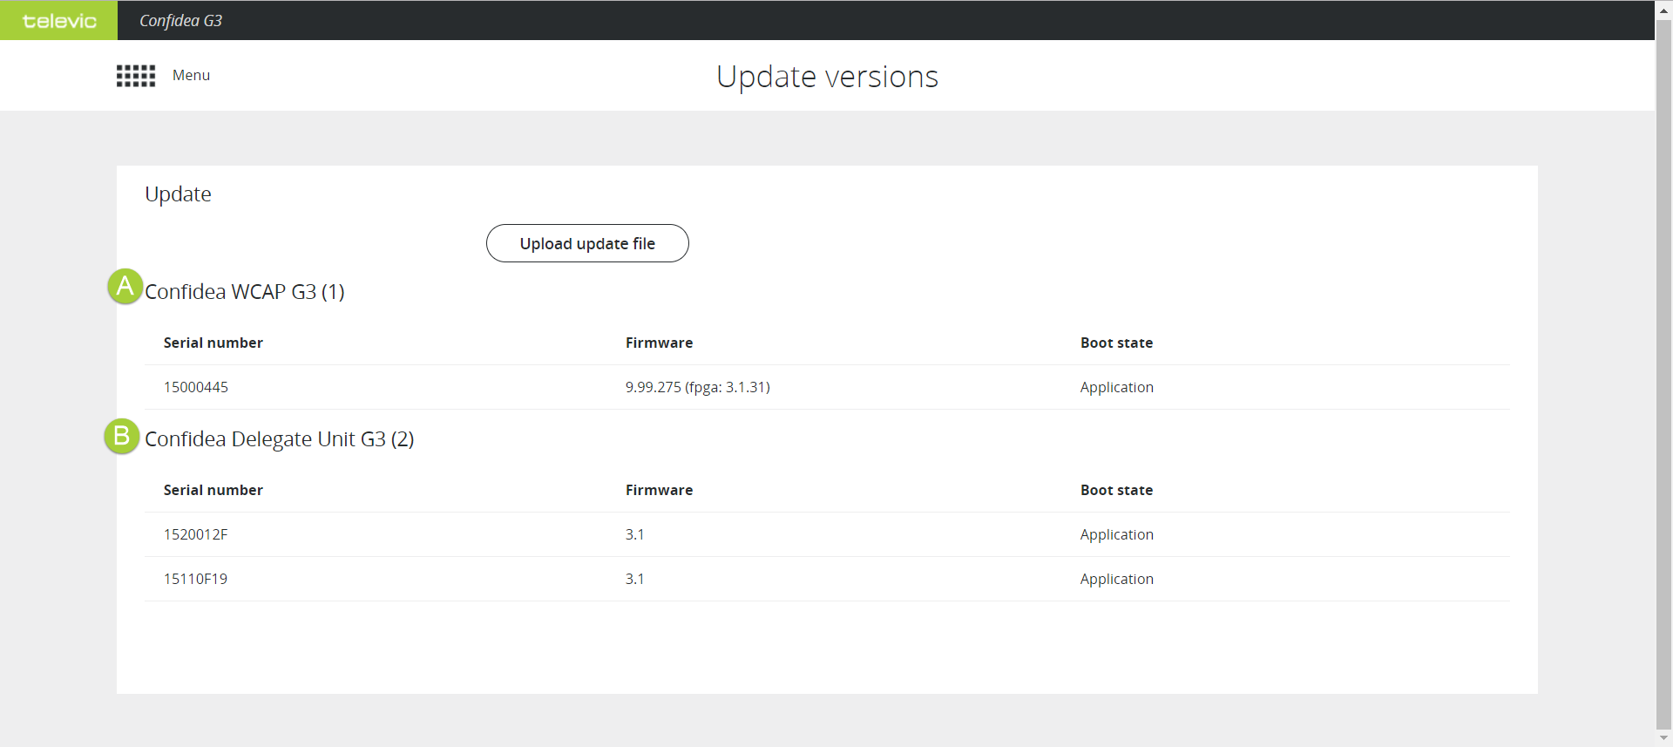Click the vertical scrollbar track

point(1663,375)
